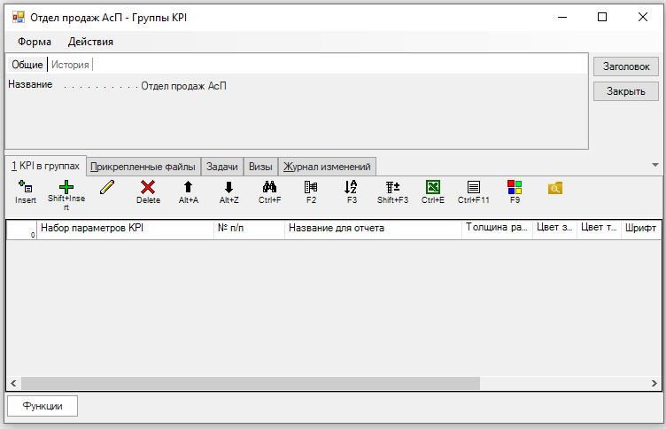Click the Заголовок button
This screenshot has height=429, width=666.
[625, 66]
